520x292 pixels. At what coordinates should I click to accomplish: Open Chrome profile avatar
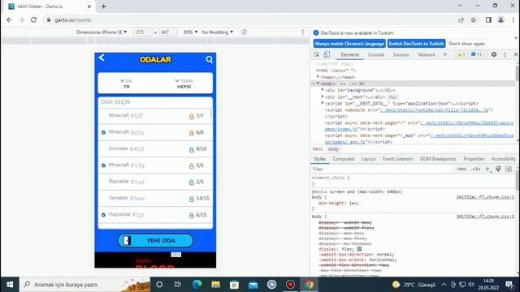pyautogui.click(x=500, y=19)
